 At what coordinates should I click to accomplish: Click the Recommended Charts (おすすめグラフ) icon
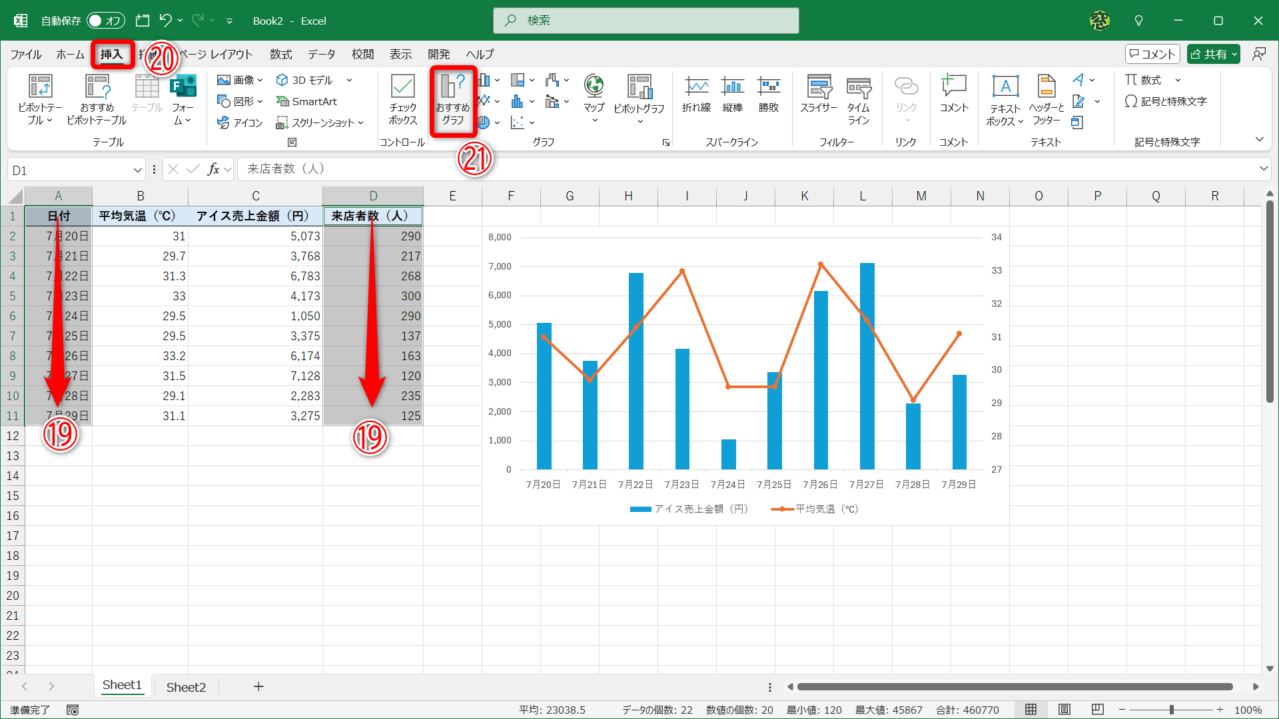pyautogui.click(x=453, y=100)
